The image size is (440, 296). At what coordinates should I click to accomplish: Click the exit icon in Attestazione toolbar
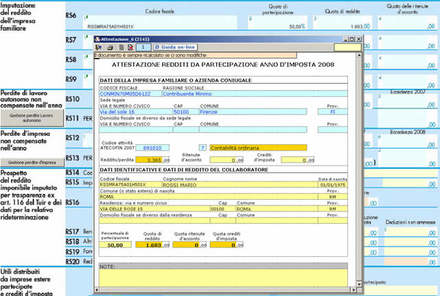coord(98,47)
